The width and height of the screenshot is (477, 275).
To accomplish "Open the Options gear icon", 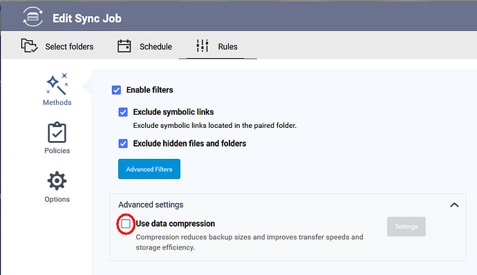I will point(57,181).
